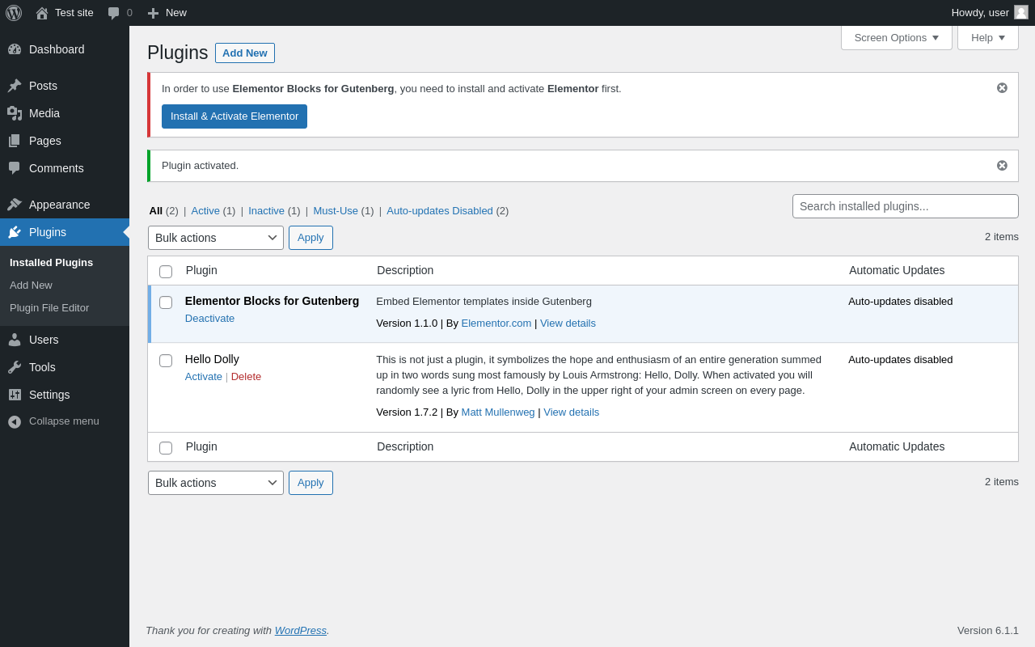Expand the Screen Options panel
The image size is (1035, 647).
point(897,37)
